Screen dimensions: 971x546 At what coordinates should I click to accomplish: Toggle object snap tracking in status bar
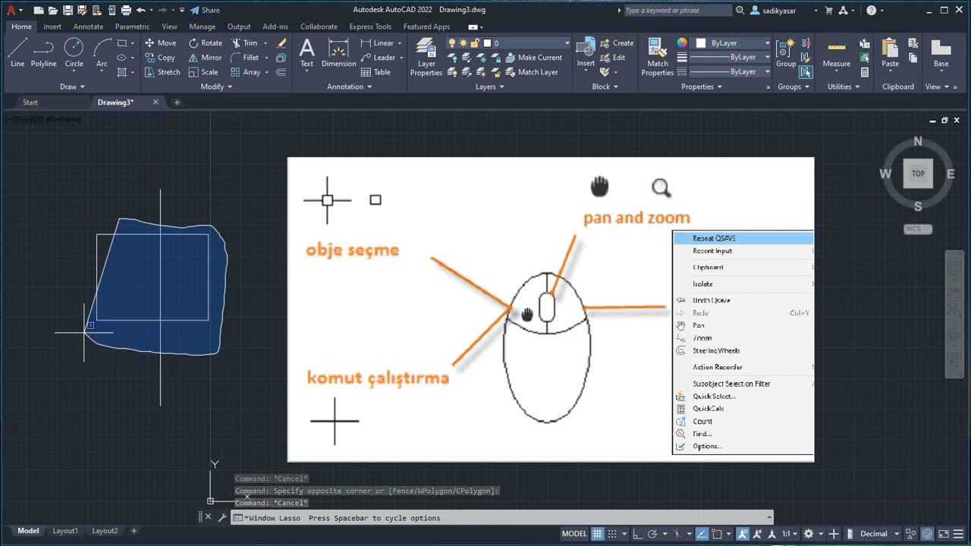702,534
